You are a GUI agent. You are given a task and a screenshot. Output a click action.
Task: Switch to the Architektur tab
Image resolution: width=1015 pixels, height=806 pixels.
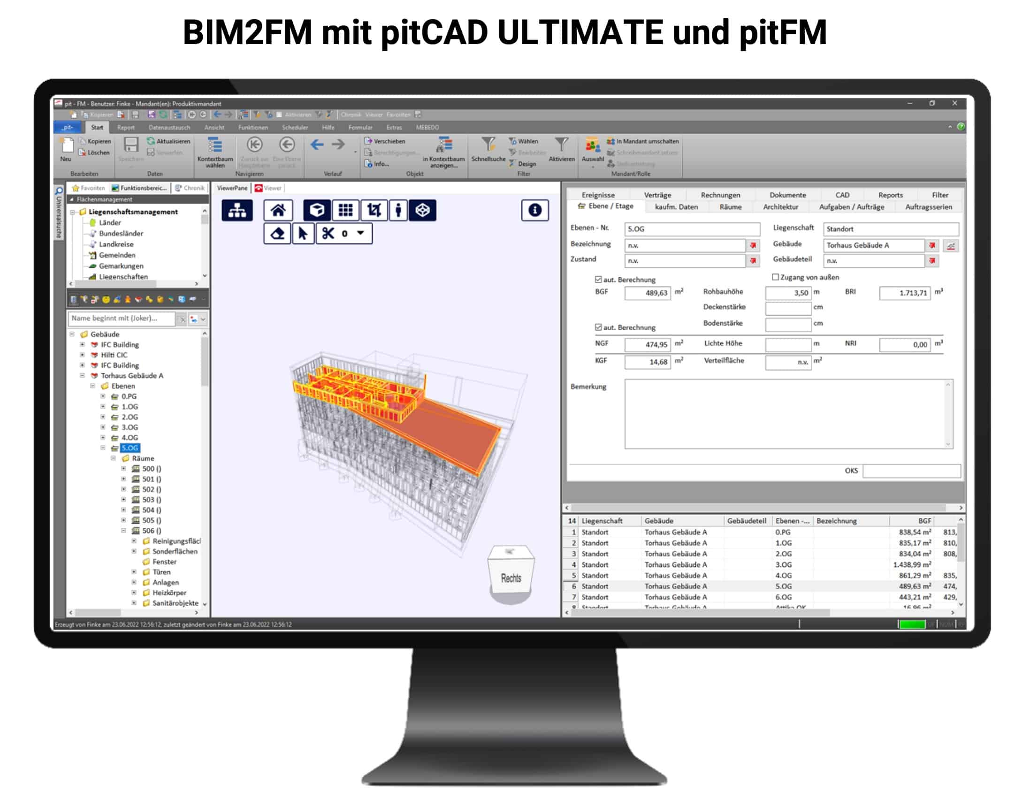point(780,207)
